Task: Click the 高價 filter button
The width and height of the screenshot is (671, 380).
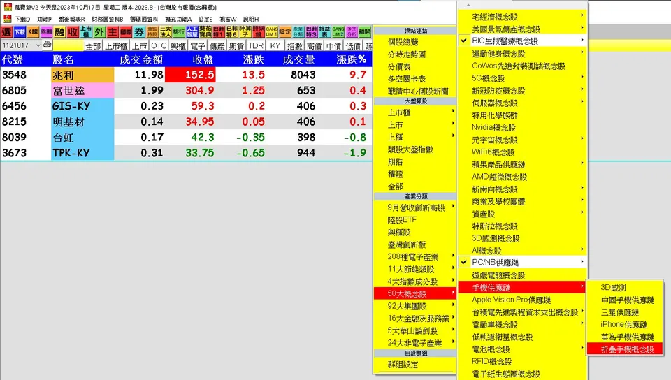Action: 314,45
